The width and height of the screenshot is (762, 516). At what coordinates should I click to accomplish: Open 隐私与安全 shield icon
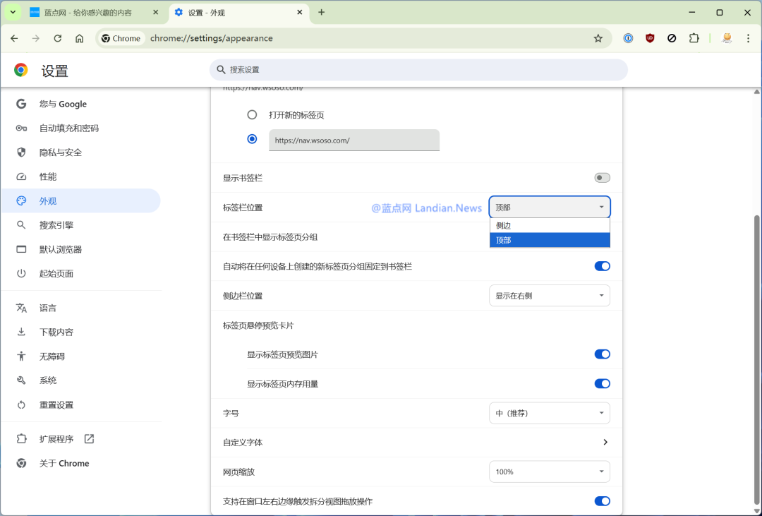click(x=21, y=152)
